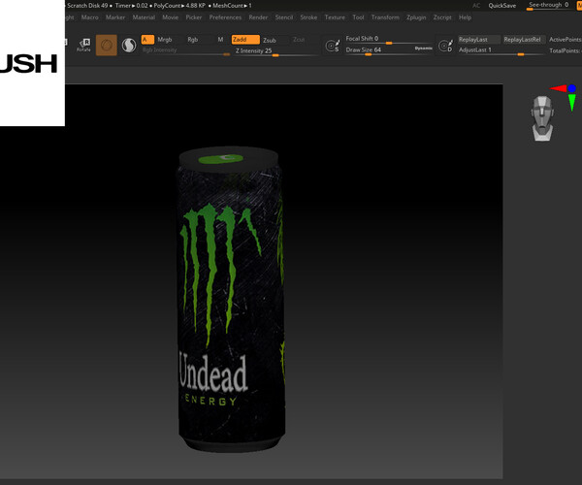Open the Texture menu
582x485 pixels.
coord(335,17)
